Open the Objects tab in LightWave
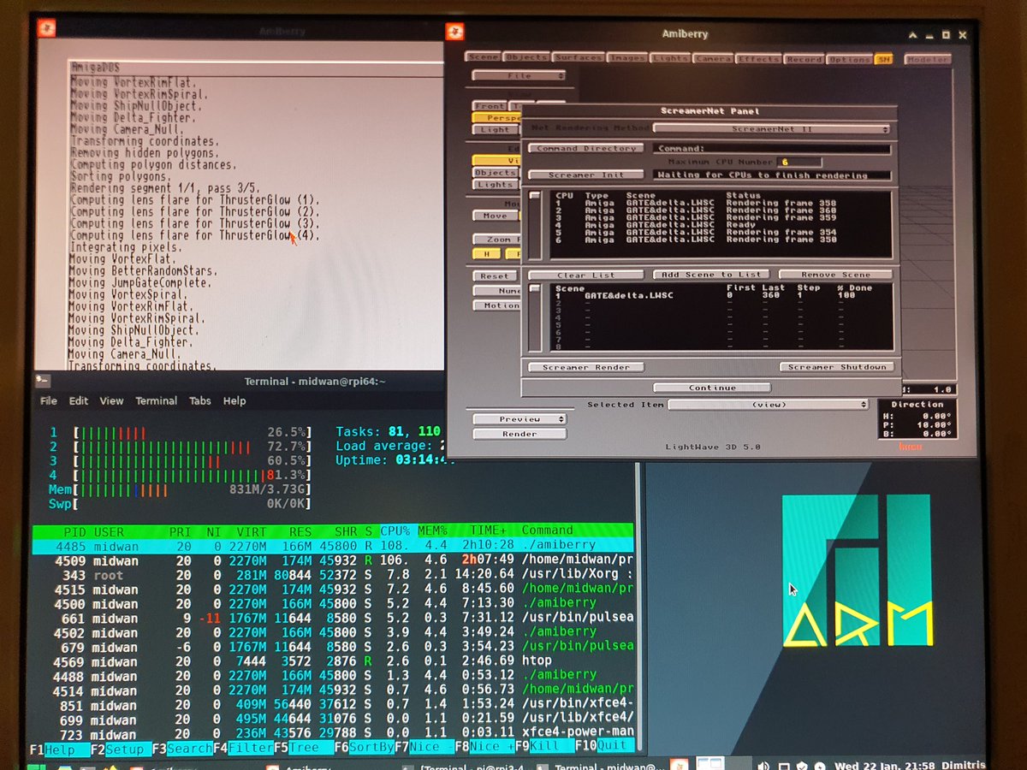The height and width of the screenshot is (770, 1027). [x=526, y=57]
